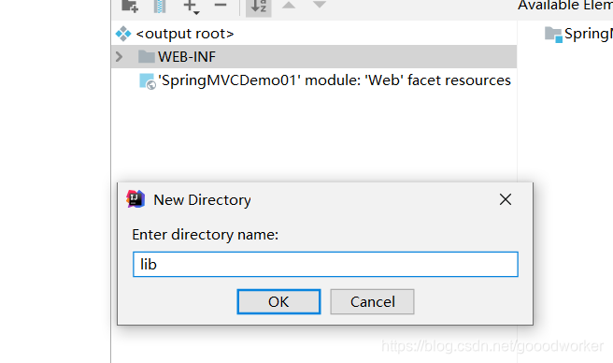The image size is (613, 363).
Task: Click the "Enter directory name:" label
Action: (206, 235)
